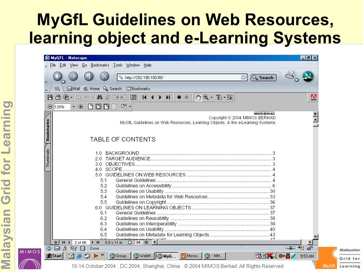
Task: Click the Acrobat Save a copy icon
Action: point(50,97)
